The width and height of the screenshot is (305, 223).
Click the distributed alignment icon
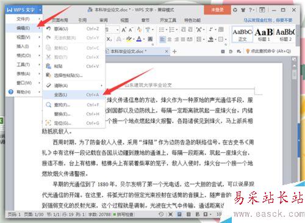190,39
